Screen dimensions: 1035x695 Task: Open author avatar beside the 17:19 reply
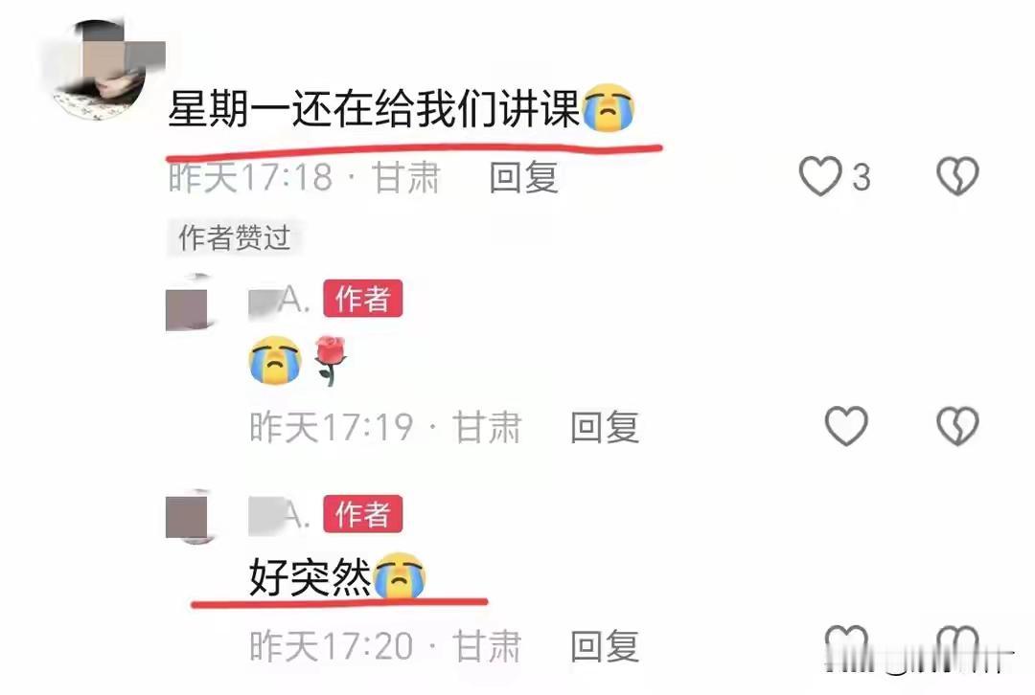[x=188, y=303]
